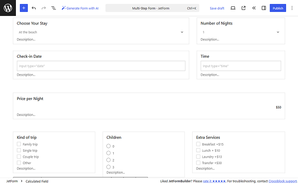Open the block inserter plus button

click(24, 8)
